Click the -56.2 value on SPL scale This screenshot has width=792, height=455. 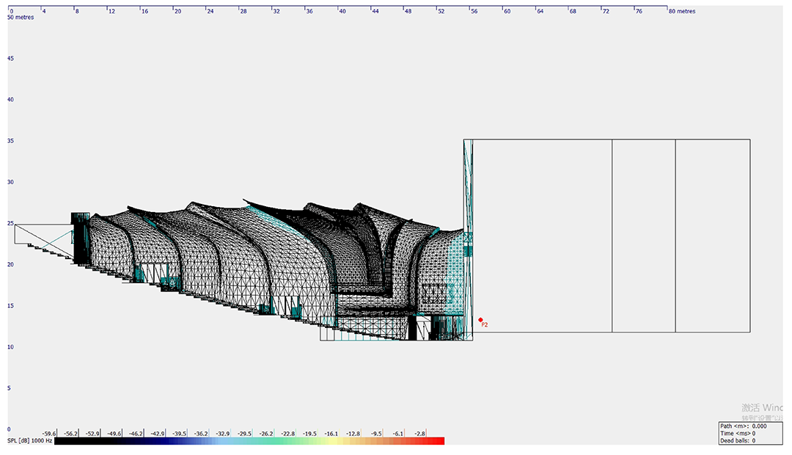[70, 434]
